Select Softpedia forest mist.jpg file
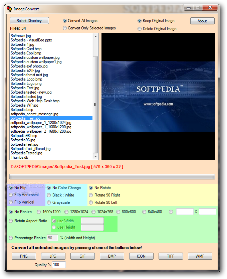This screenshot has height=279, width=227. coord(51,75)
